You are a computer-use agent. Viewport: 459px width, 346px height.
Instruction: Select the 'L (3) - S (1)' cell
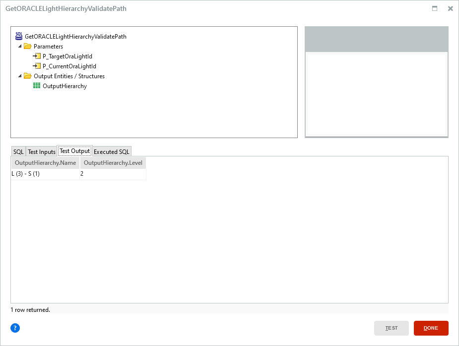pyautogui.click(x=45, y=174)
